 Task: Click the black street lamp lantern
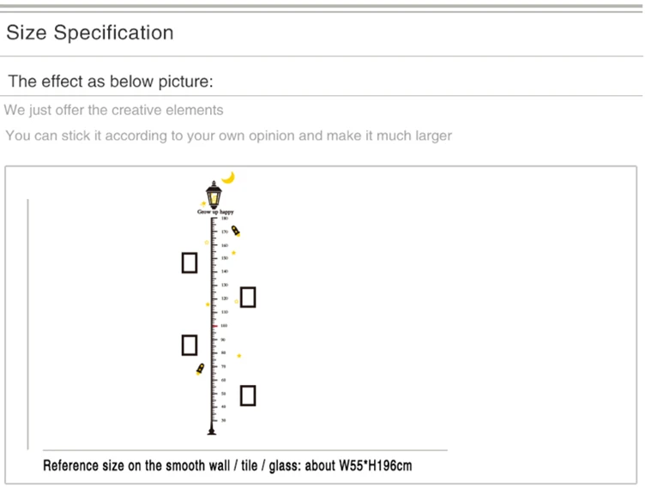214,195
